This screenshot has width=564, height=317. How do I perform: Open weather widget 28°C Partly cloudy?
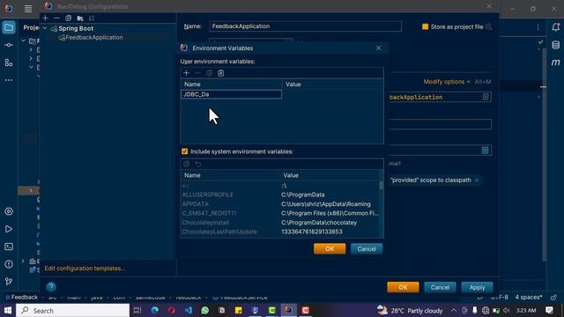(409, 310)
